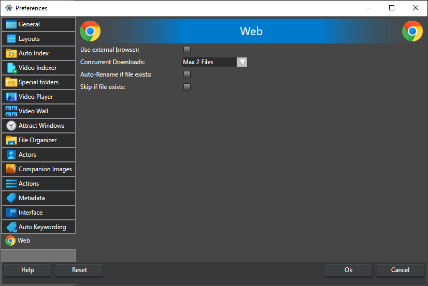
Task: Click the Metadata tag icon
Action: pos(11,198)
